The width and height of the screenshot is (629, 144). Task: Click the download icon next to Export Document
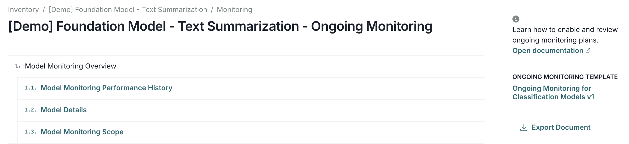coord(523,127)
